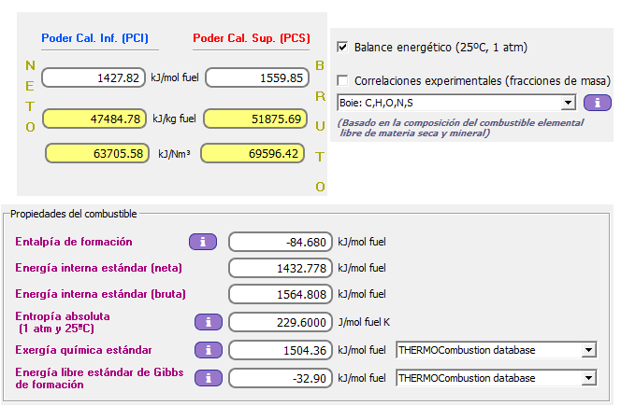
Task: Uncheck Balance energético checkbox
Action: click(342, 47)
